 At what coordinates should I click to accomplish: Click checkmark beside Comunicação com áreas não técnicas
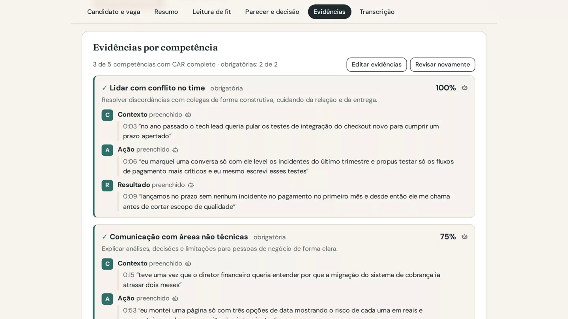pos(105,237)
